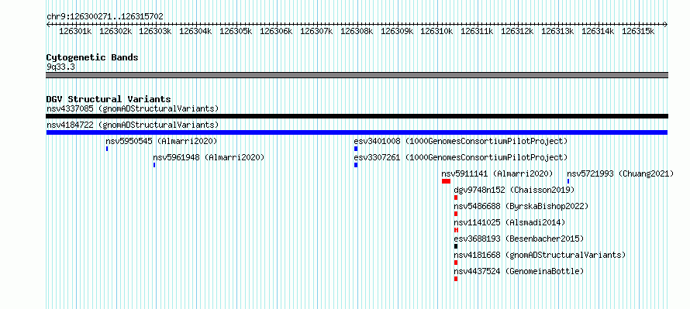
Task: Click the 126313k ruler tick label
Action: (557, 31)
